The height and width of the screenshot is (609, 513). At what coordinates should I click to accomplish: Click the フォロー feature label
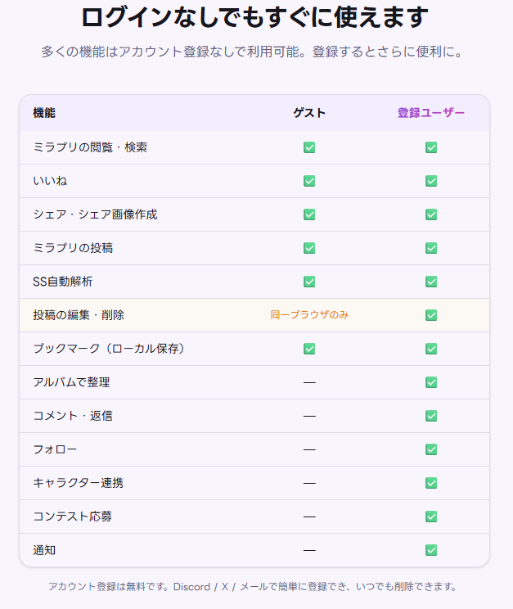(55, 449)
